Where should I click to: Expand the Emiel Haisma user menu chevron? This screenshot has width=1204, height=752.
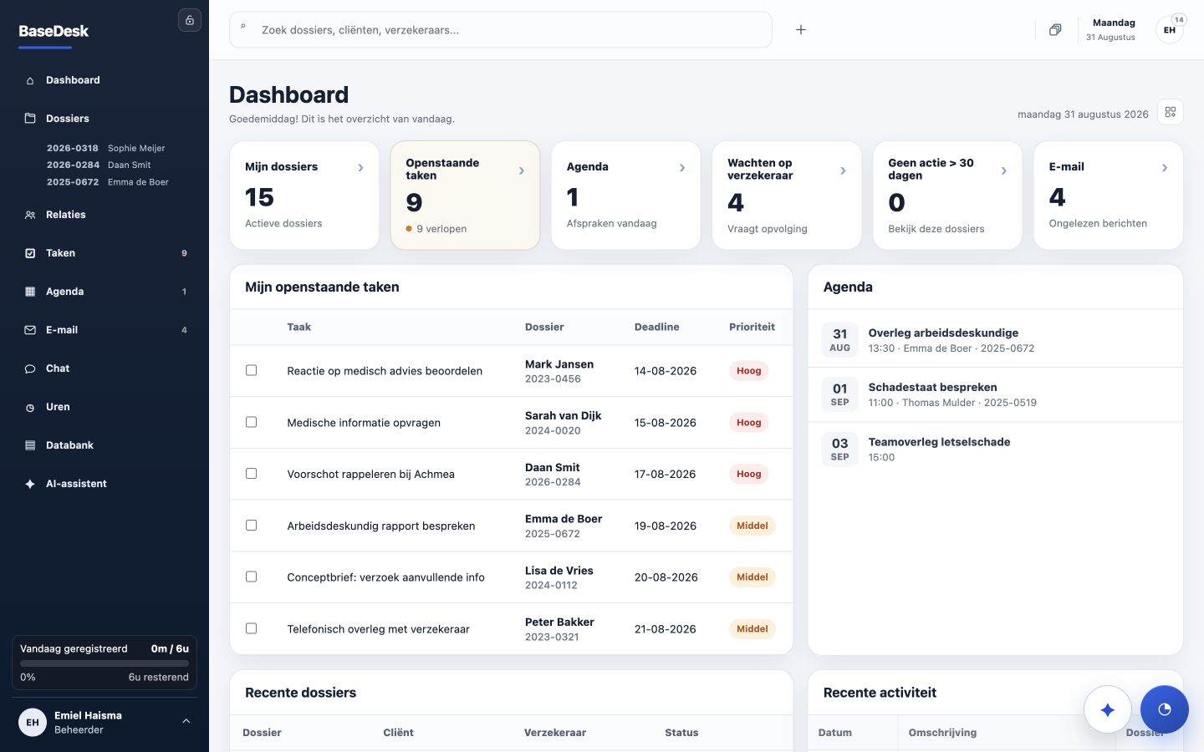coord(186,722)
